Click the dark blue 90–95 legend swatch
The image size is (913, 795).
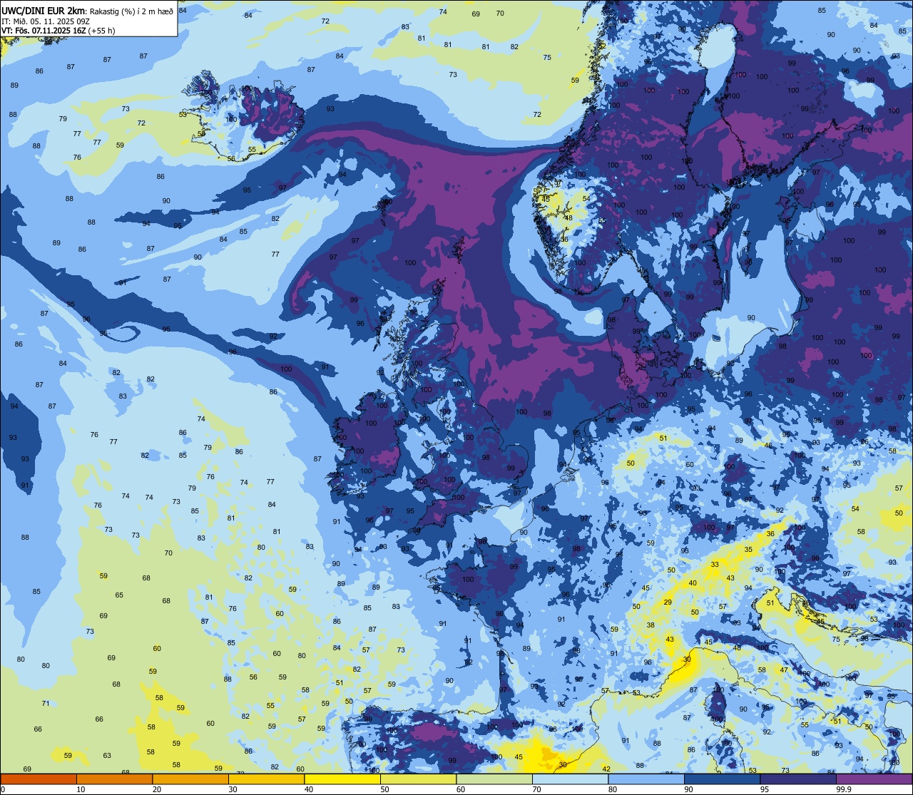click(x=722, y=779)
